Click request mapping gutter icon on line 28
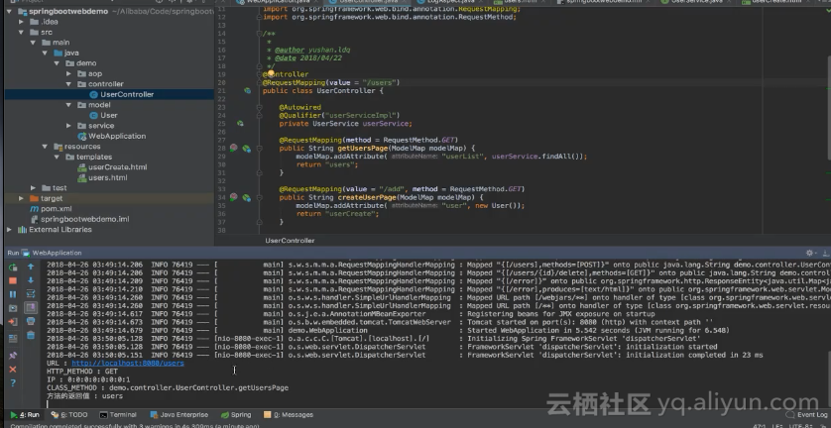831x428 pixels. 234,149
